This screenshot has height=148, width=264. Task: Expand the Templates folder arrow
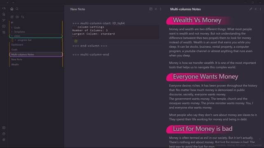click(12, 32)
